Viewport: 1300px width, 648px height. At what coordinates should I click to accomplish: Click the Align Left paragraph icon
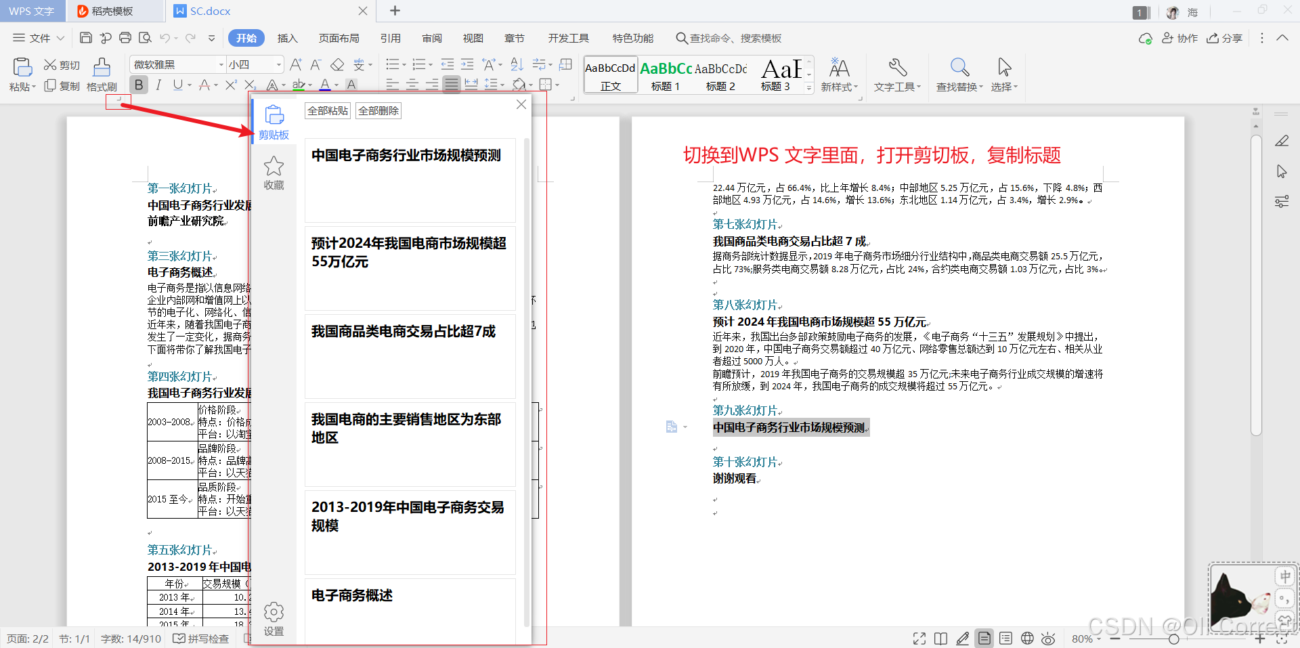pyautogui.click(x=392, y=85)
